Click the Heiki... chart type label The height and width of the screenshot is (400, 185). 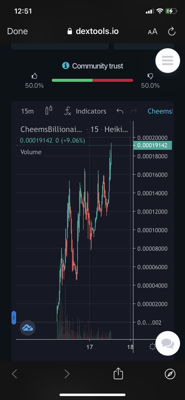[116, 129]
